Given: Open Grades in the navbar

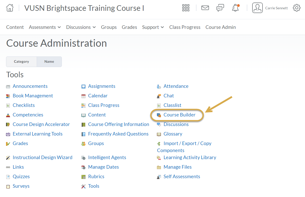Looking at the screenshot, I should pos(129,27).
